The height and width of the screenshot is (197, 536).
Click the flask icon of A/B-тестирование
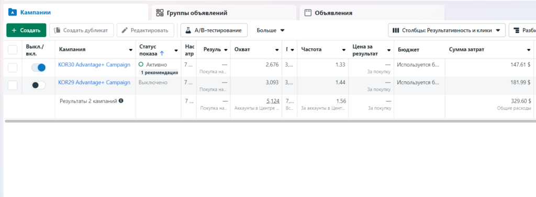click(188, 30)
